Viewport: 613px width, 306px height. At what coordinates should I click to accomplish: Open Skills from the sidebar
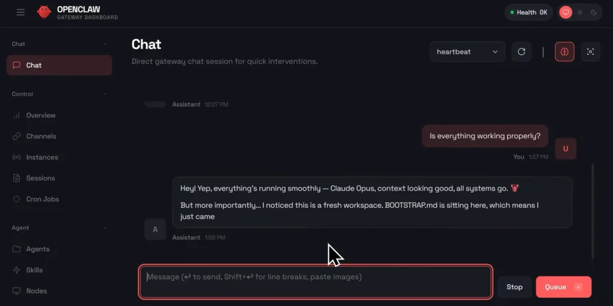(x=34, y=270)
